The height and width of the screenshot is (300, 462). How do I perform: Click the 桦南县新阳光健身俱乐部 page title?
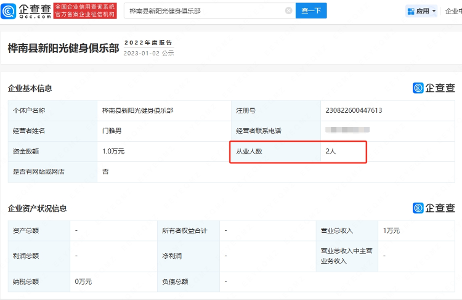click(x=63, y=48)
